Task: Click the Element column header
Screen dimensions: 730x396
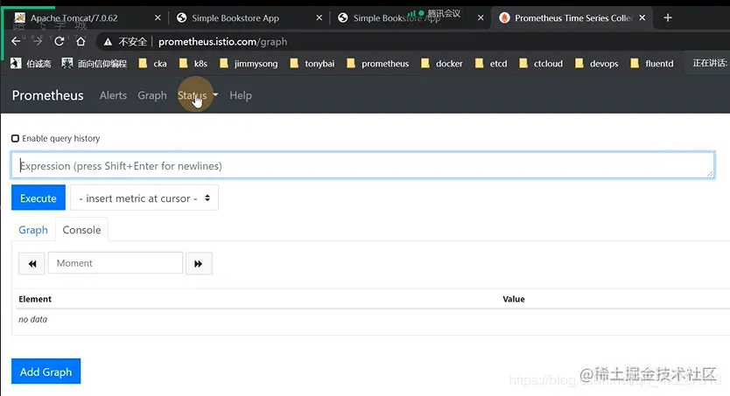Action: tap(35, 299)
